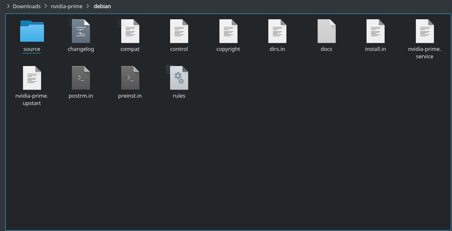Click the 'preinst.in' file name label
This screenshot has height=231, width=452.
click(x=130, y=96)
